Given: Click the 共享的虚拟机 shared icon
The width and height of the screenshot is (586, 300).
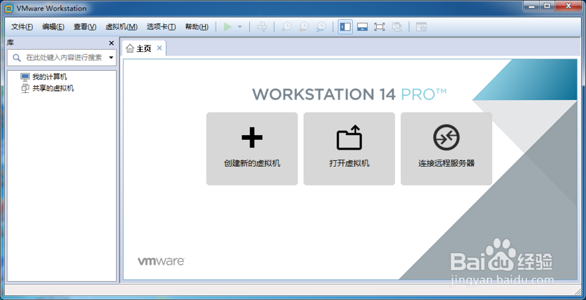Looking at the screenshot, I should pyautogui.click(x=25, y=88).
